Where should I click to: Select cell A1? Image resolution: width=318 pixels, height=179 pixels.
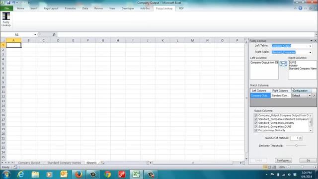click(13, 45)
